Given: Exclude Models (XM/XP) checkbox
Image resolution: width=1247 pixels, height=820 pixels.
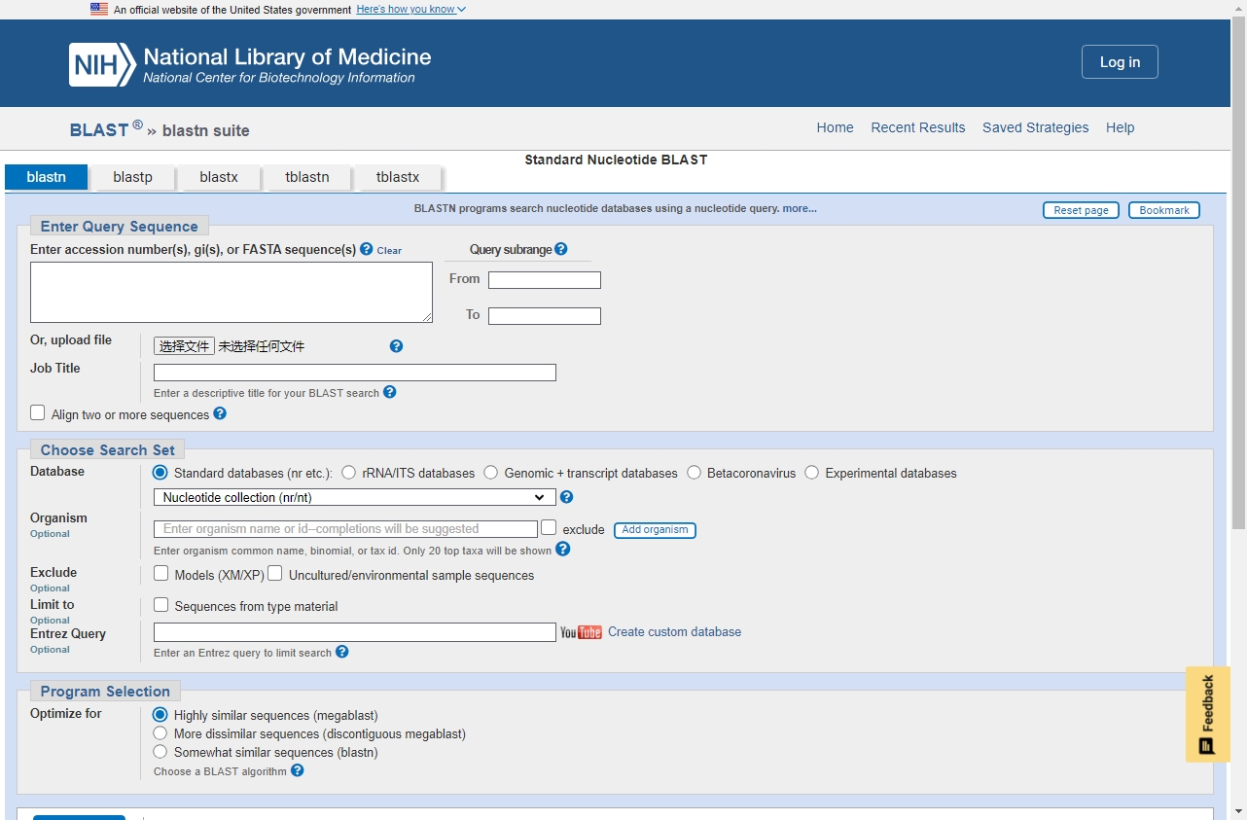Looking at the screenshot, I should click(161, 573).
